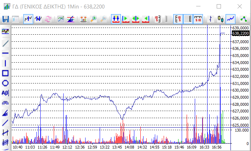Zoom out with the minus magnifier
The width and height of the screenshot is (251, 151).
coord(103,19)
